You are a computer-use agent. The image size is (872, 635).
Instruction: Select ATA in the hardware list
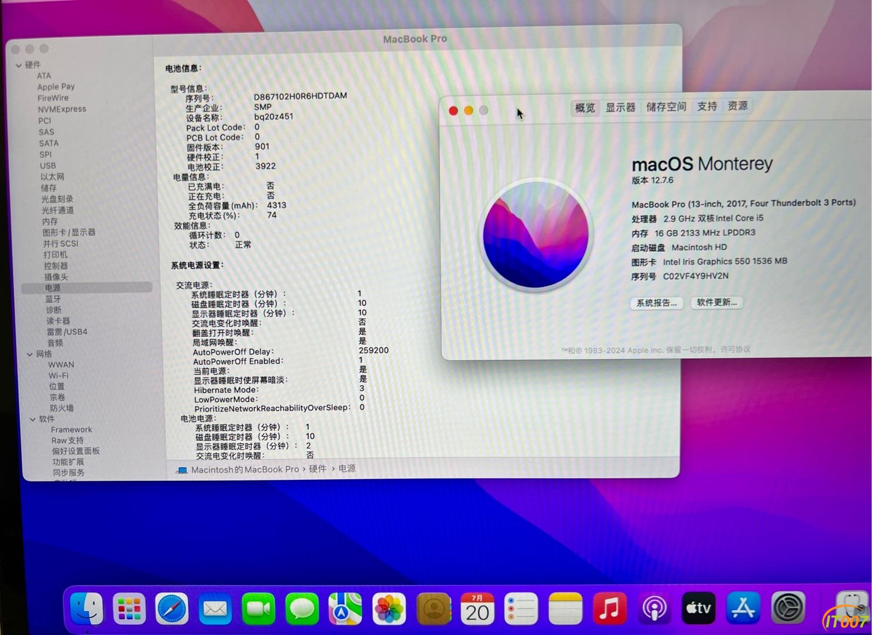(44, 76)
